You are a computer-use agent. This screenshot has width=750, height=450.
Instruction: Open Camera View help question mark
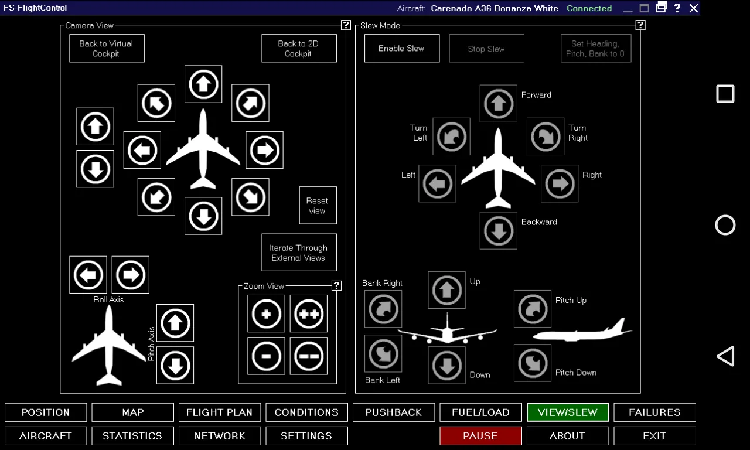coord(346,25)
